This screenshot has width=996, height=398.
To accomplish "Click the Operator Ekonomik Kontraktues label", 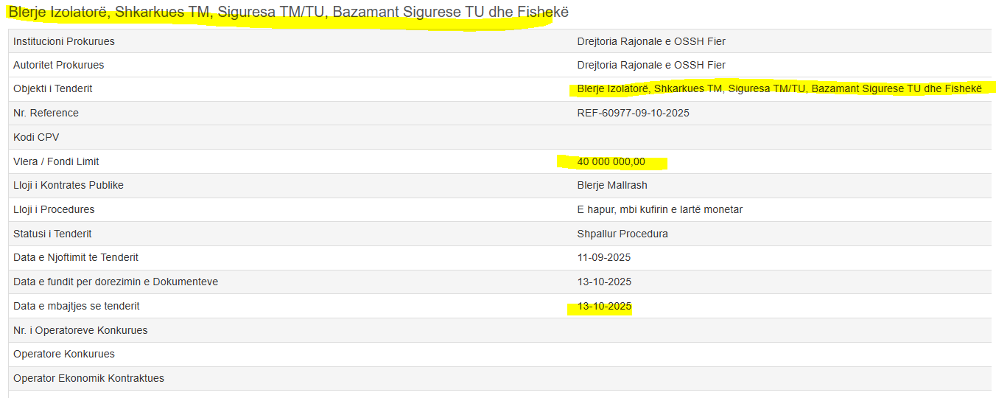I will point(88,378).
